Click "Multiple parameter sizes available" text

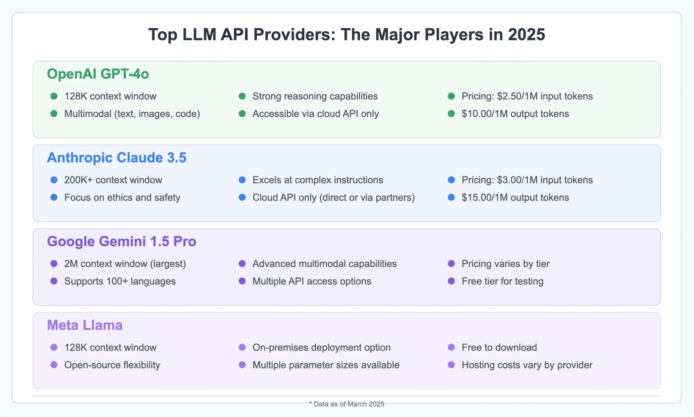point(326,365)
